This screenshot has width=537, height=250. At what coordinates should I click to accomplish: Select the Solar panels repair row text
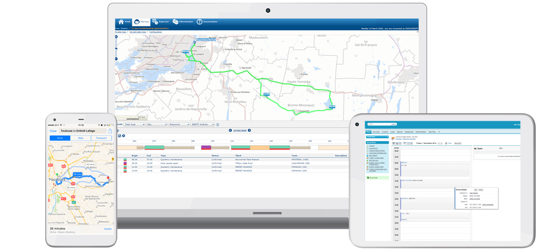coord(169,164)
